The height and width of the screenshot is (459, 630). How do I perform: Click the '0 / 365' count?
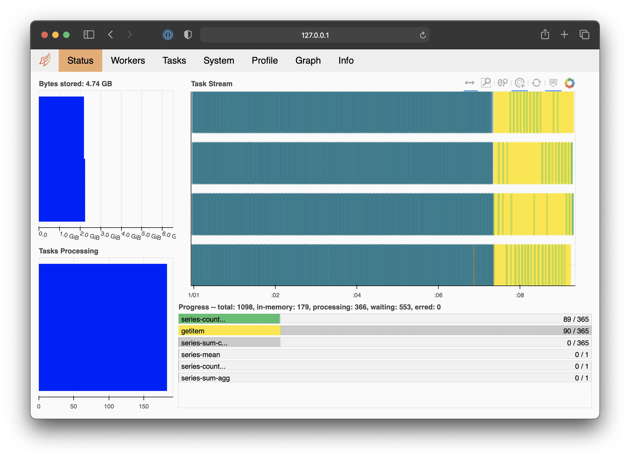(578, 343)
